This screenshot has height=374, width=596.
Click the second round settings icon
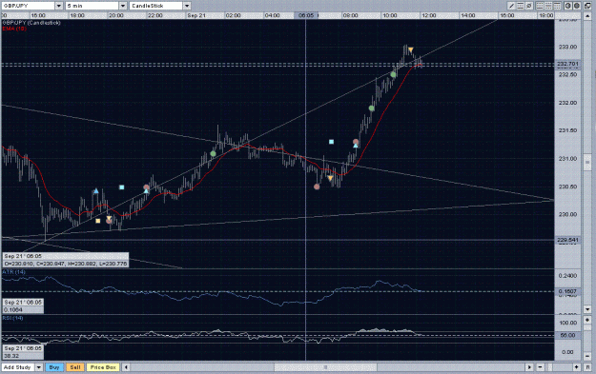577,6
